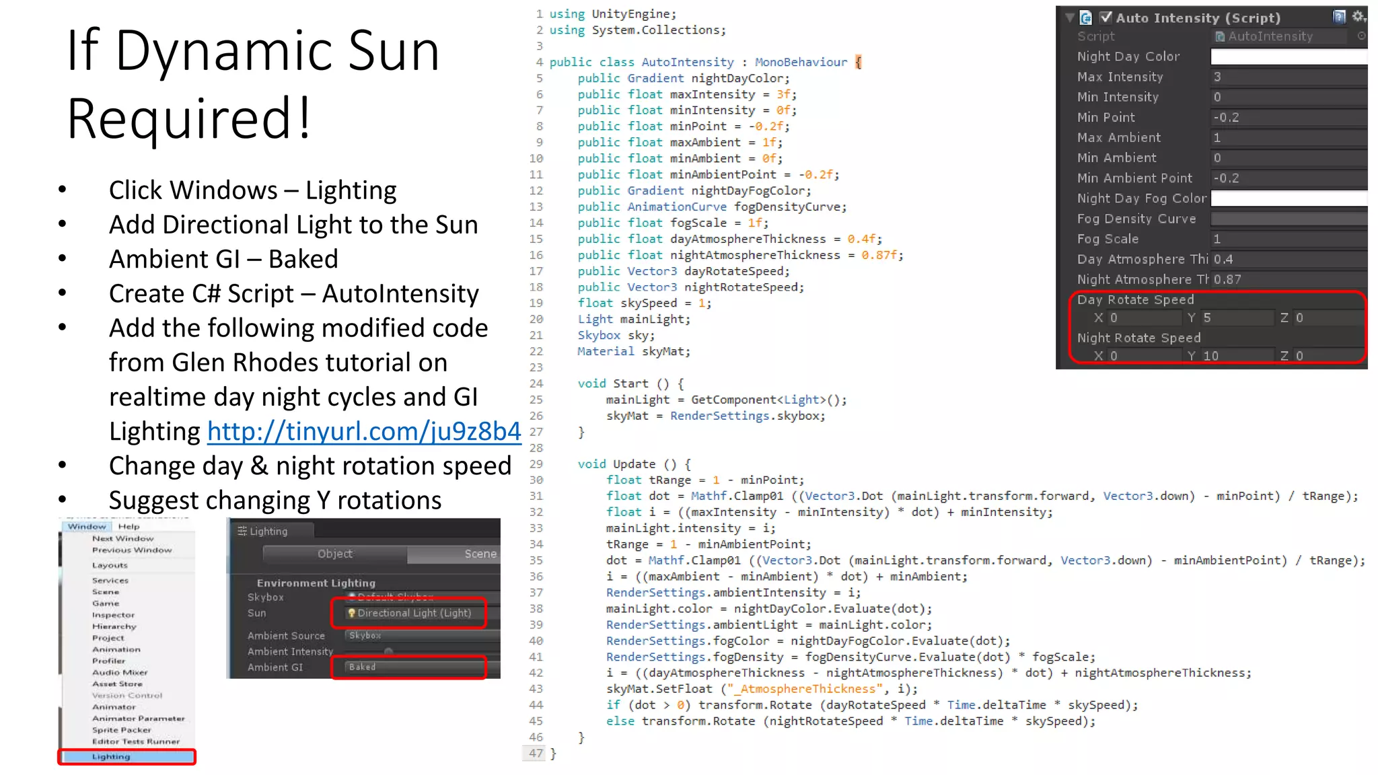This screenshot has width=1378, height=775.
Task: Click the Sun Directional Light object field
Action: click(x=423, y=614)
